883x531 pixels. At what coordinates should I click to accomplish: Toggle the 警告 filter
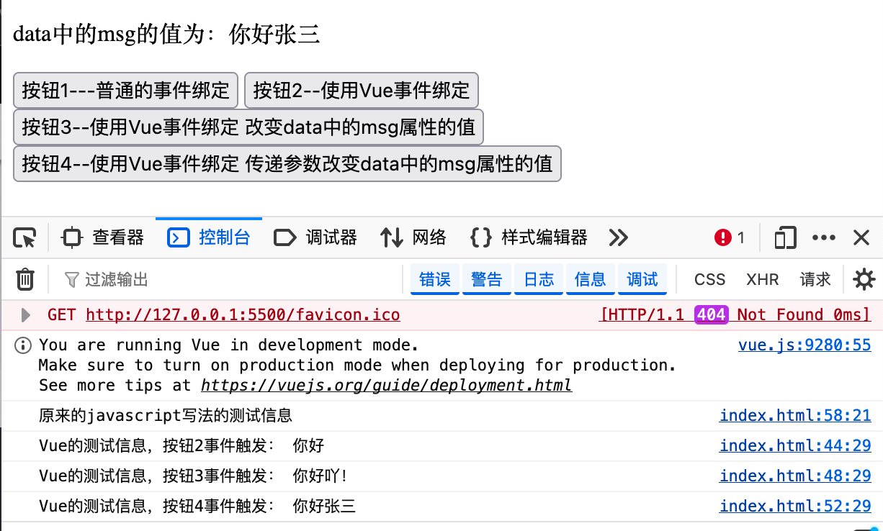(x=487, y=279)
